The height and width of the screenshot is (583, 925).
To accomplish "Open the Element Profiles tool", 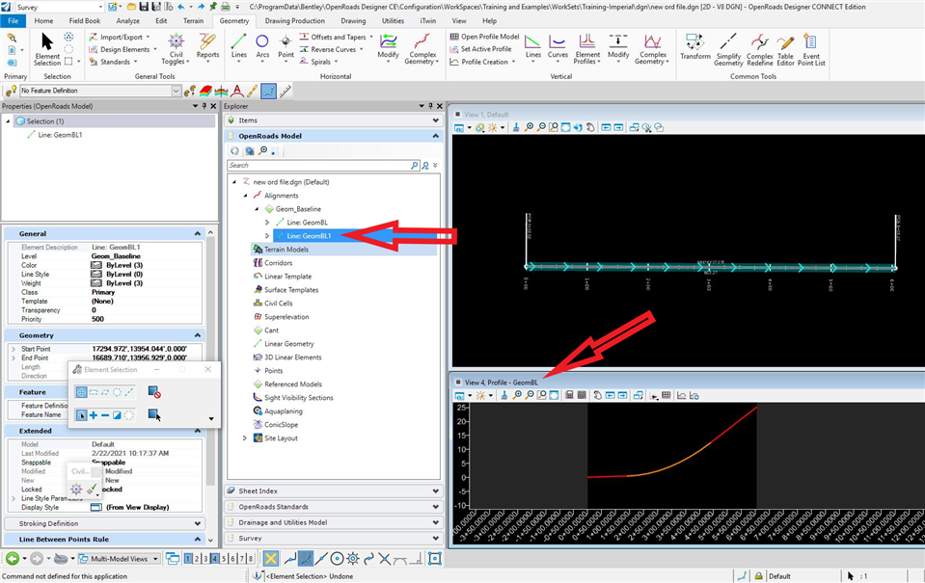I will click(x=587, y=49).
